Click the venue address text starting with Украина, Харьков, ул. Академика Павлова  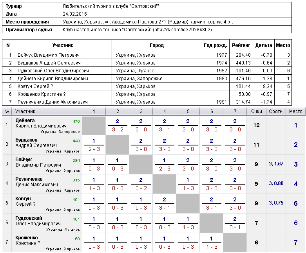click(148, 22)
